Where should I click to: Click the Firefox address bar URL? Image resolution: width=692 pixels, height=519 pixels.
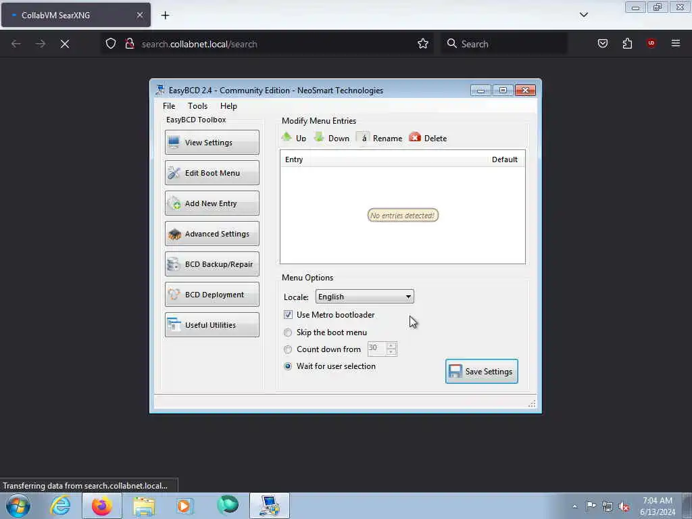point(199,44)
